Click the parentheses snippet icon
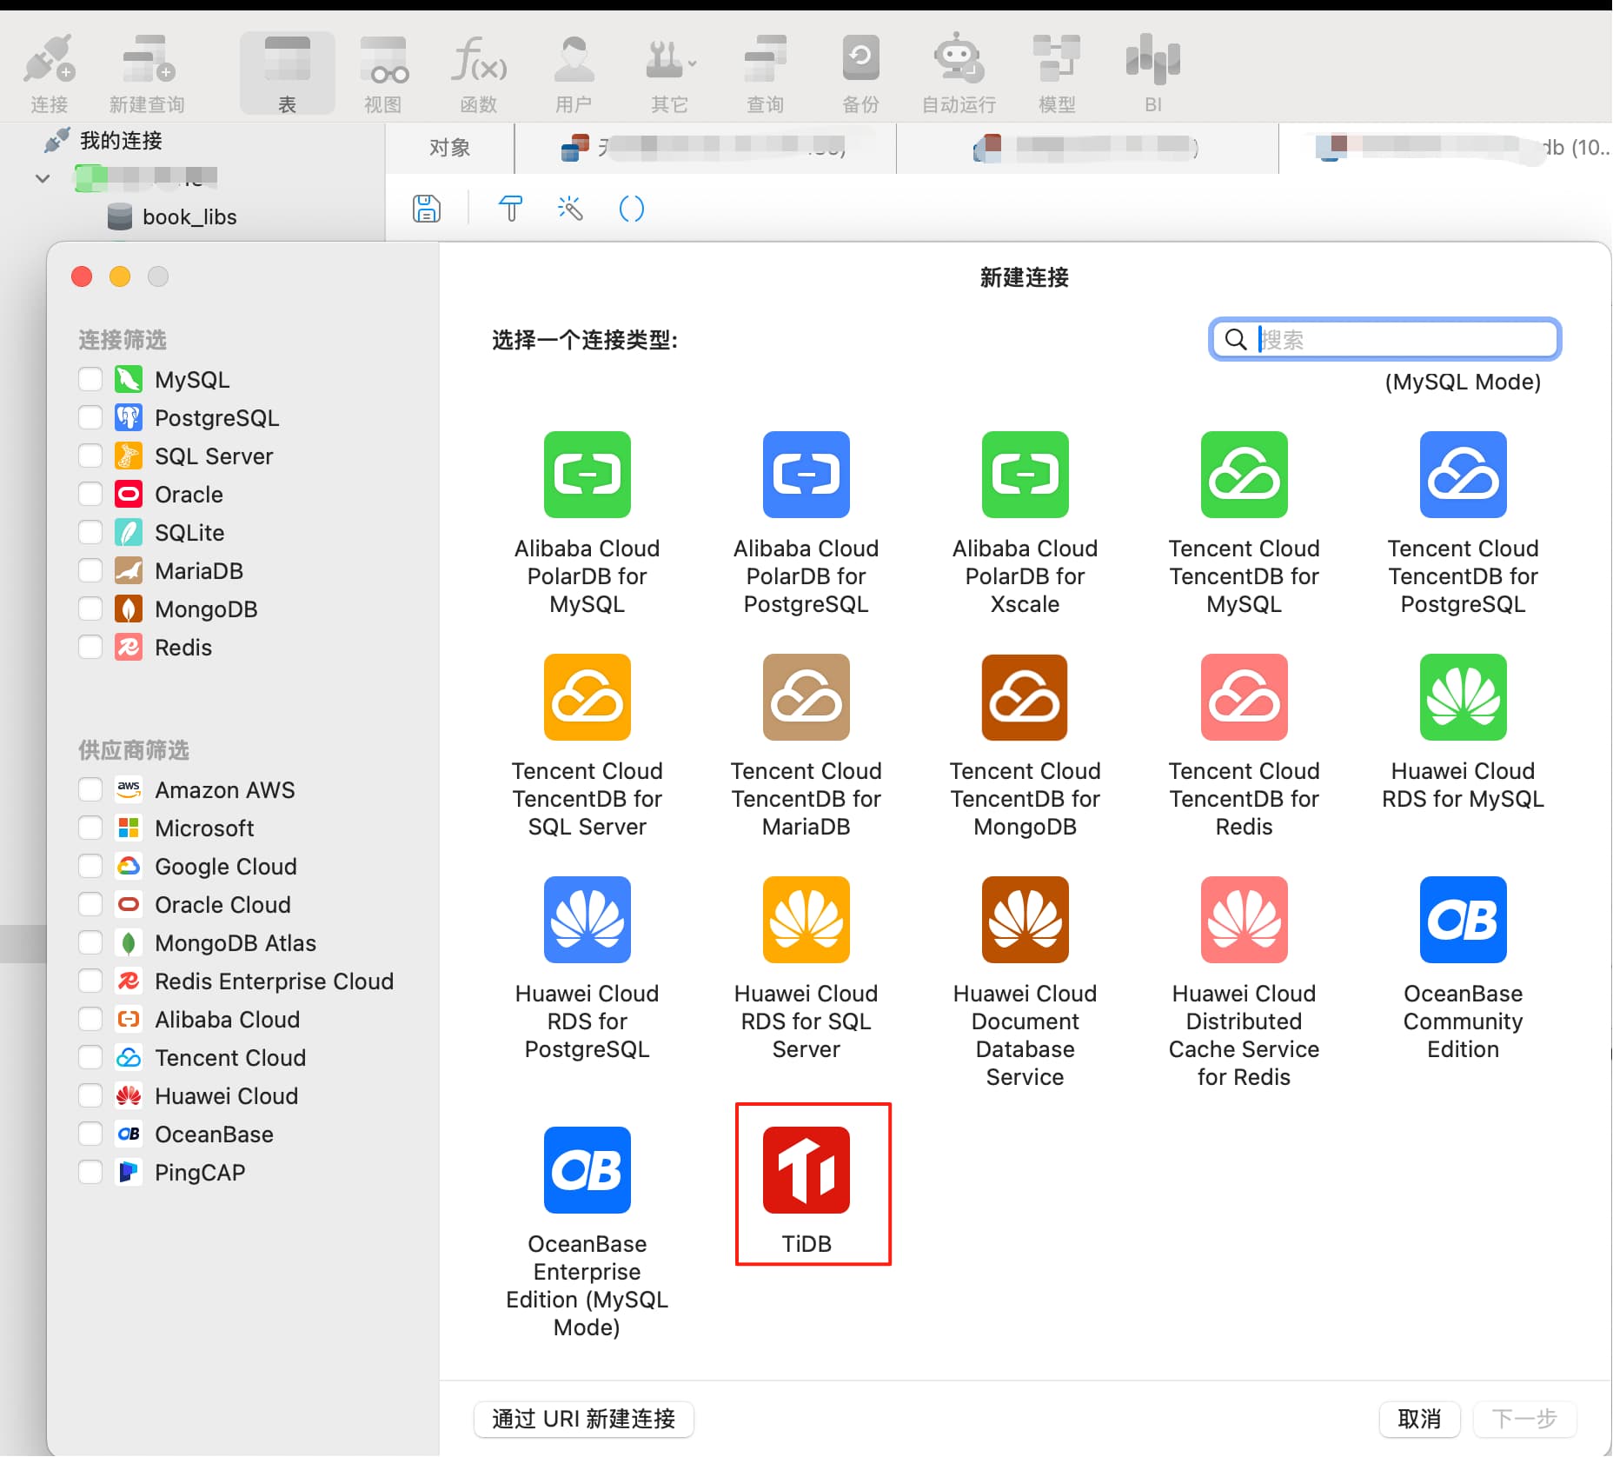1613x1457 pixels. [632, 209]
